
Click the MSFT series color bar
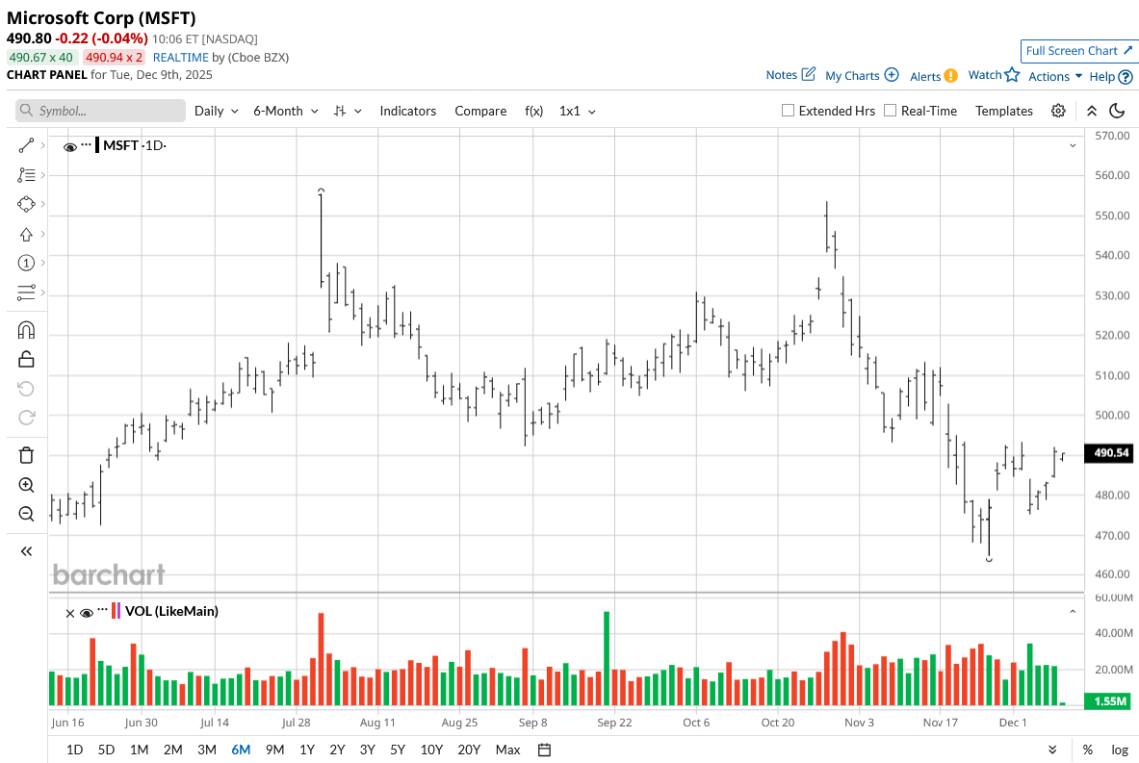[97, 145]
